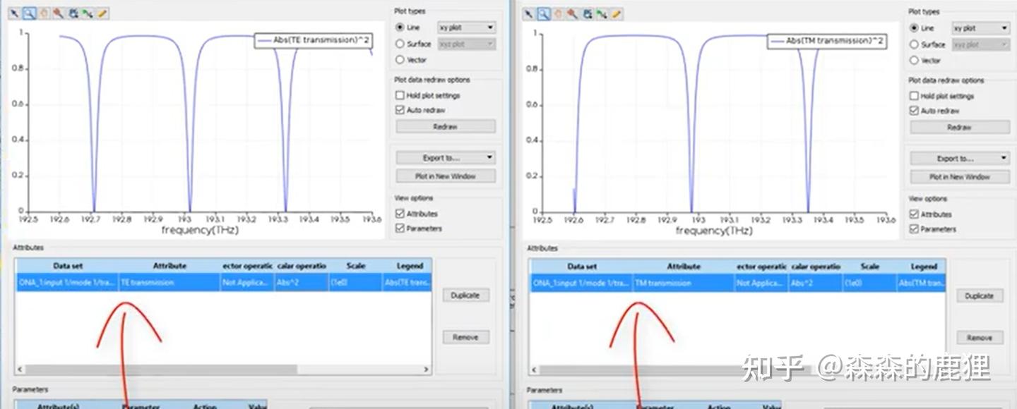Screen dimensions: 1017x409
Task: Activate the zoom magnifier tool in left toolbar
Action: 29,13
